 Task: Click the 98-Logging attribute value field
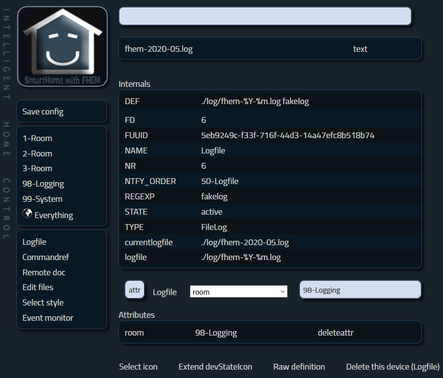360,290
